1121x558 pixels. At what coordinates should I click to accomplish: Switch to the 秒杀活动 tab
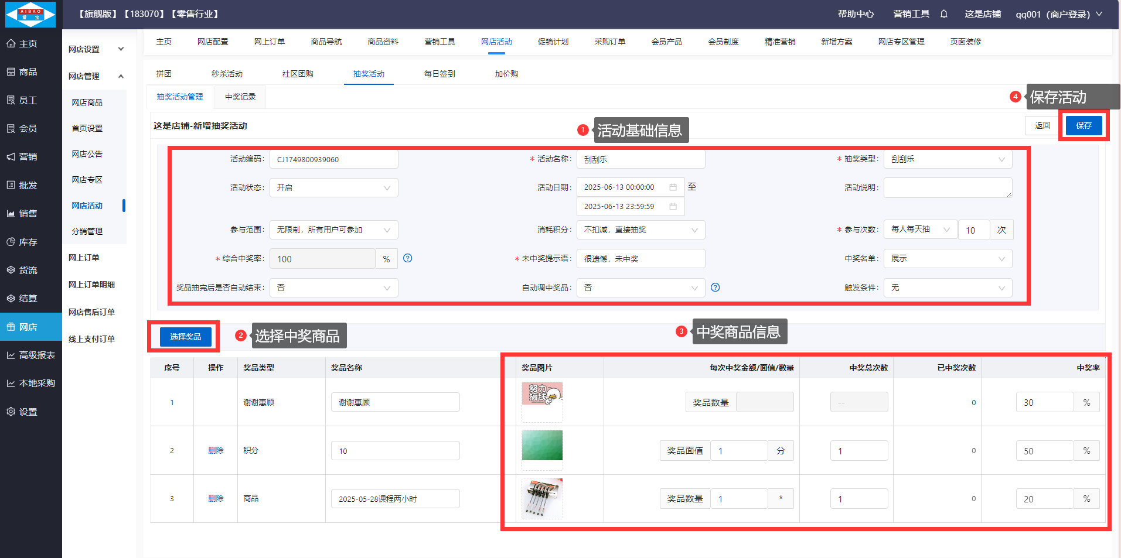point(227,74)
